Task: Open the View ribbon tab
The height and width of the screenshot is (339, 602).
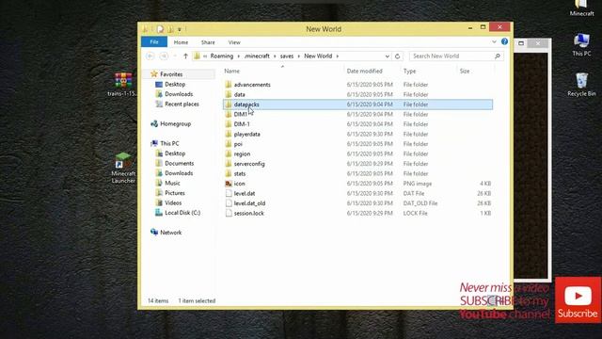Action: (234, 42)
